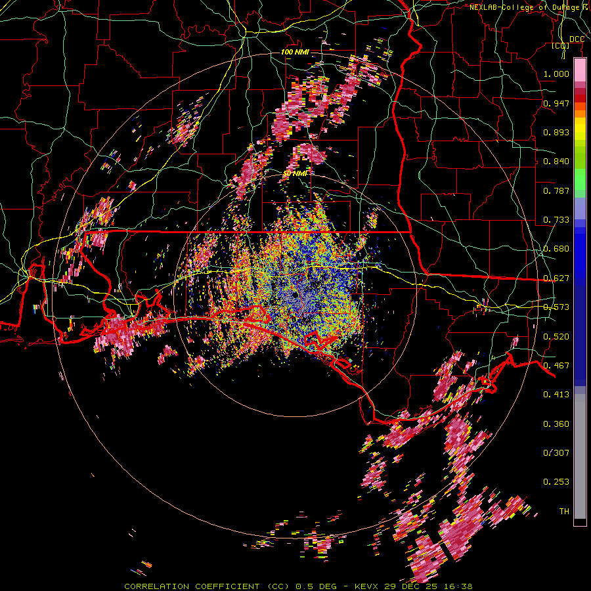
Task: Pick the light pink color bar segment
Action: (580, 70)
